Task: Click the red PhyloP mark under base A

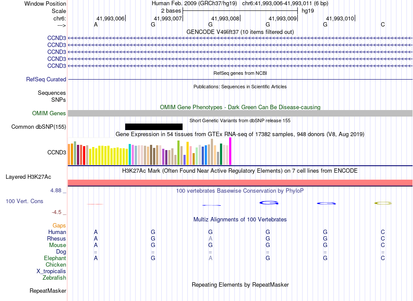Action: click(x=95, y=204)
